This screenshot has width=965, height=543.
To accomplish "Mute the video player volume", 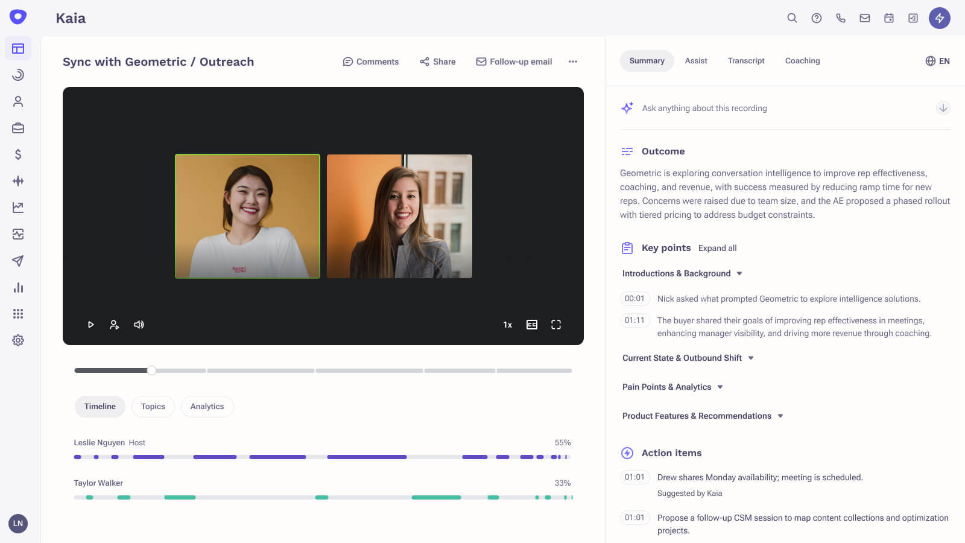I will (x=138, y=325).
